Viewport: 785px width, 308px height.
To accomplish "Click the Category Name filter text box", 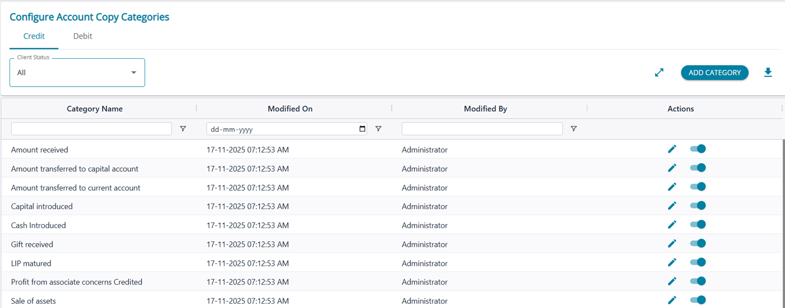I will click(92, 129).
